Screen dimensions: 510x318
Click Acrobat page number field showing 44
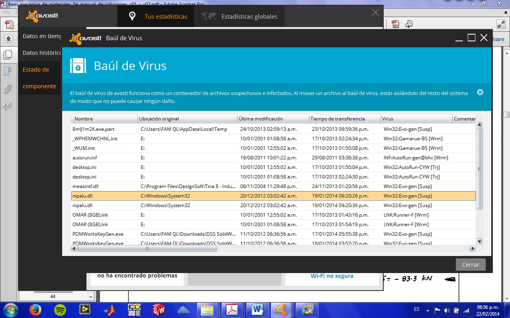click(53, 297)
